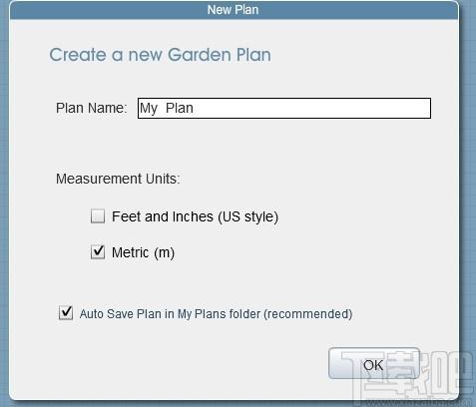The height and width of the screenshot is (407, 476).
Task: Click inside the Plan Name text field
Action: [x=284, y=108]
